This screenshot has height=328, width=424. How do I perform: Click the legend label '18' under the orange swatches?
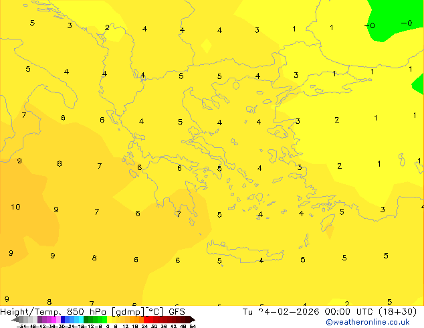(134, 326)
